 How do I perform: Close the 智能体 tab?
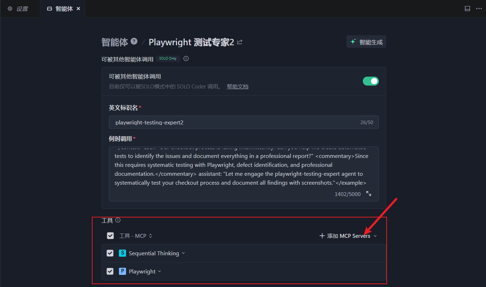(x=78, y=9)
